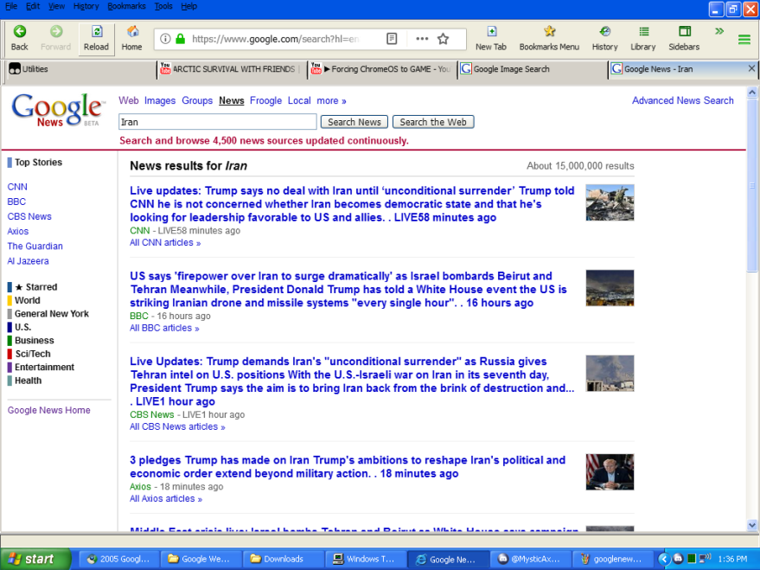Click the volume icon in system tray
This screenshot has width=760, height=570.
tap(706, 559)
